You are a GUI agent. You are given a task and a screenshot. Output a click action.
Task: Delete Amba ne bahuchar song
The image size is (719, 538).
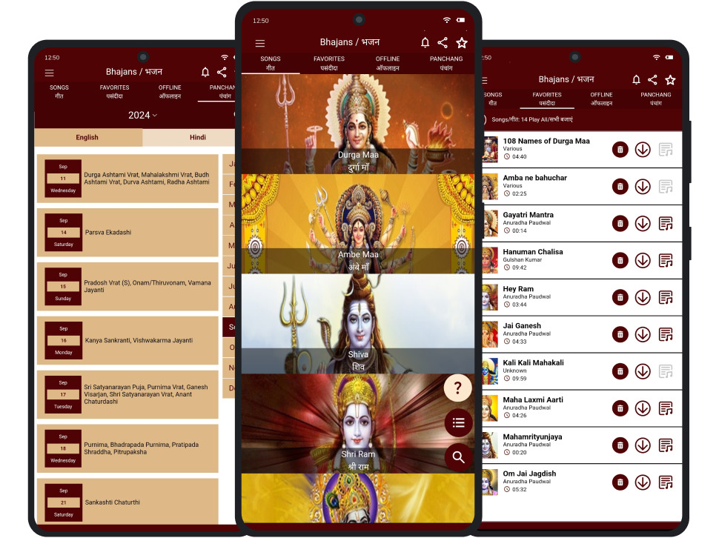pyautogui.click(x=620, y=187)
